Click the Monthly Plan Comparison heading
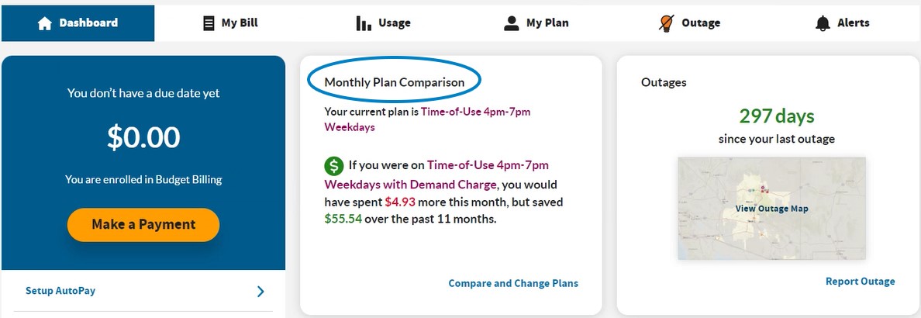The image size is (921, 318). (x=395, y=82)
